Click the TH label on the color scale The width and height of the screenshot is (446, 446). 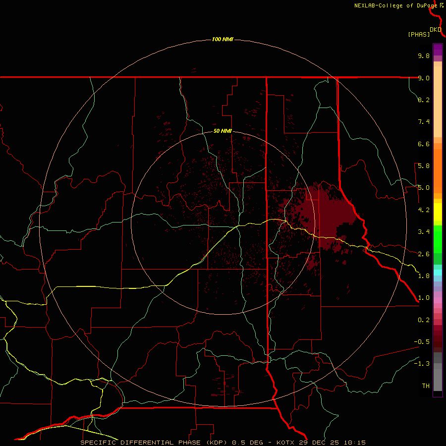tap(426, 386)
